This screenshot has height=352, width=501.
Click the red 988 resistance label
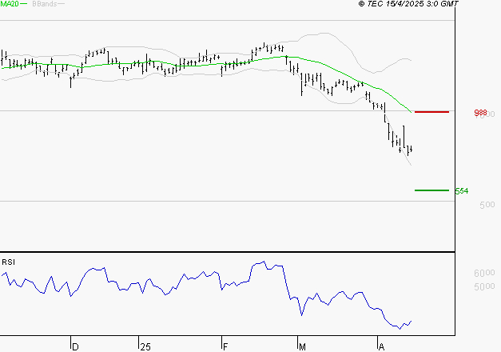(x=480, y=113)
